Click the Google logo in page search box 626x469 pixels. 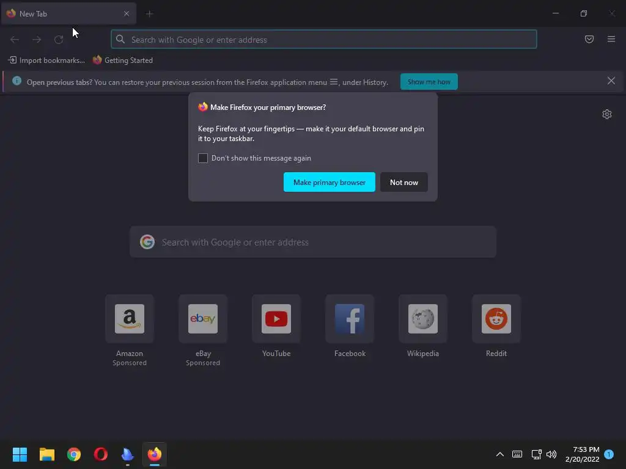coord(147,242)
